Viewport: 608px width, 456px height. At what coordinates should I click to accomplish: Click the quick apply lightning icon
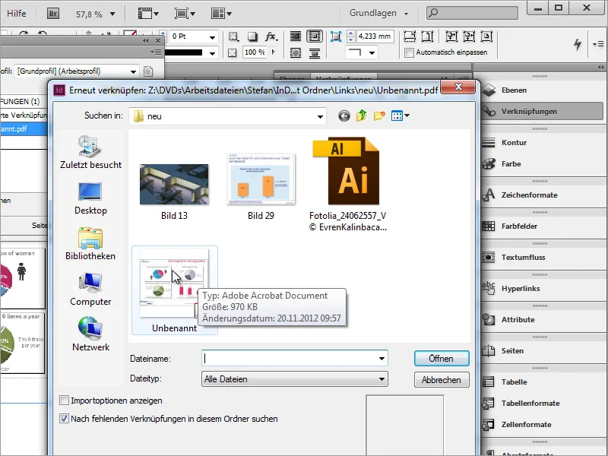[578, 44]
